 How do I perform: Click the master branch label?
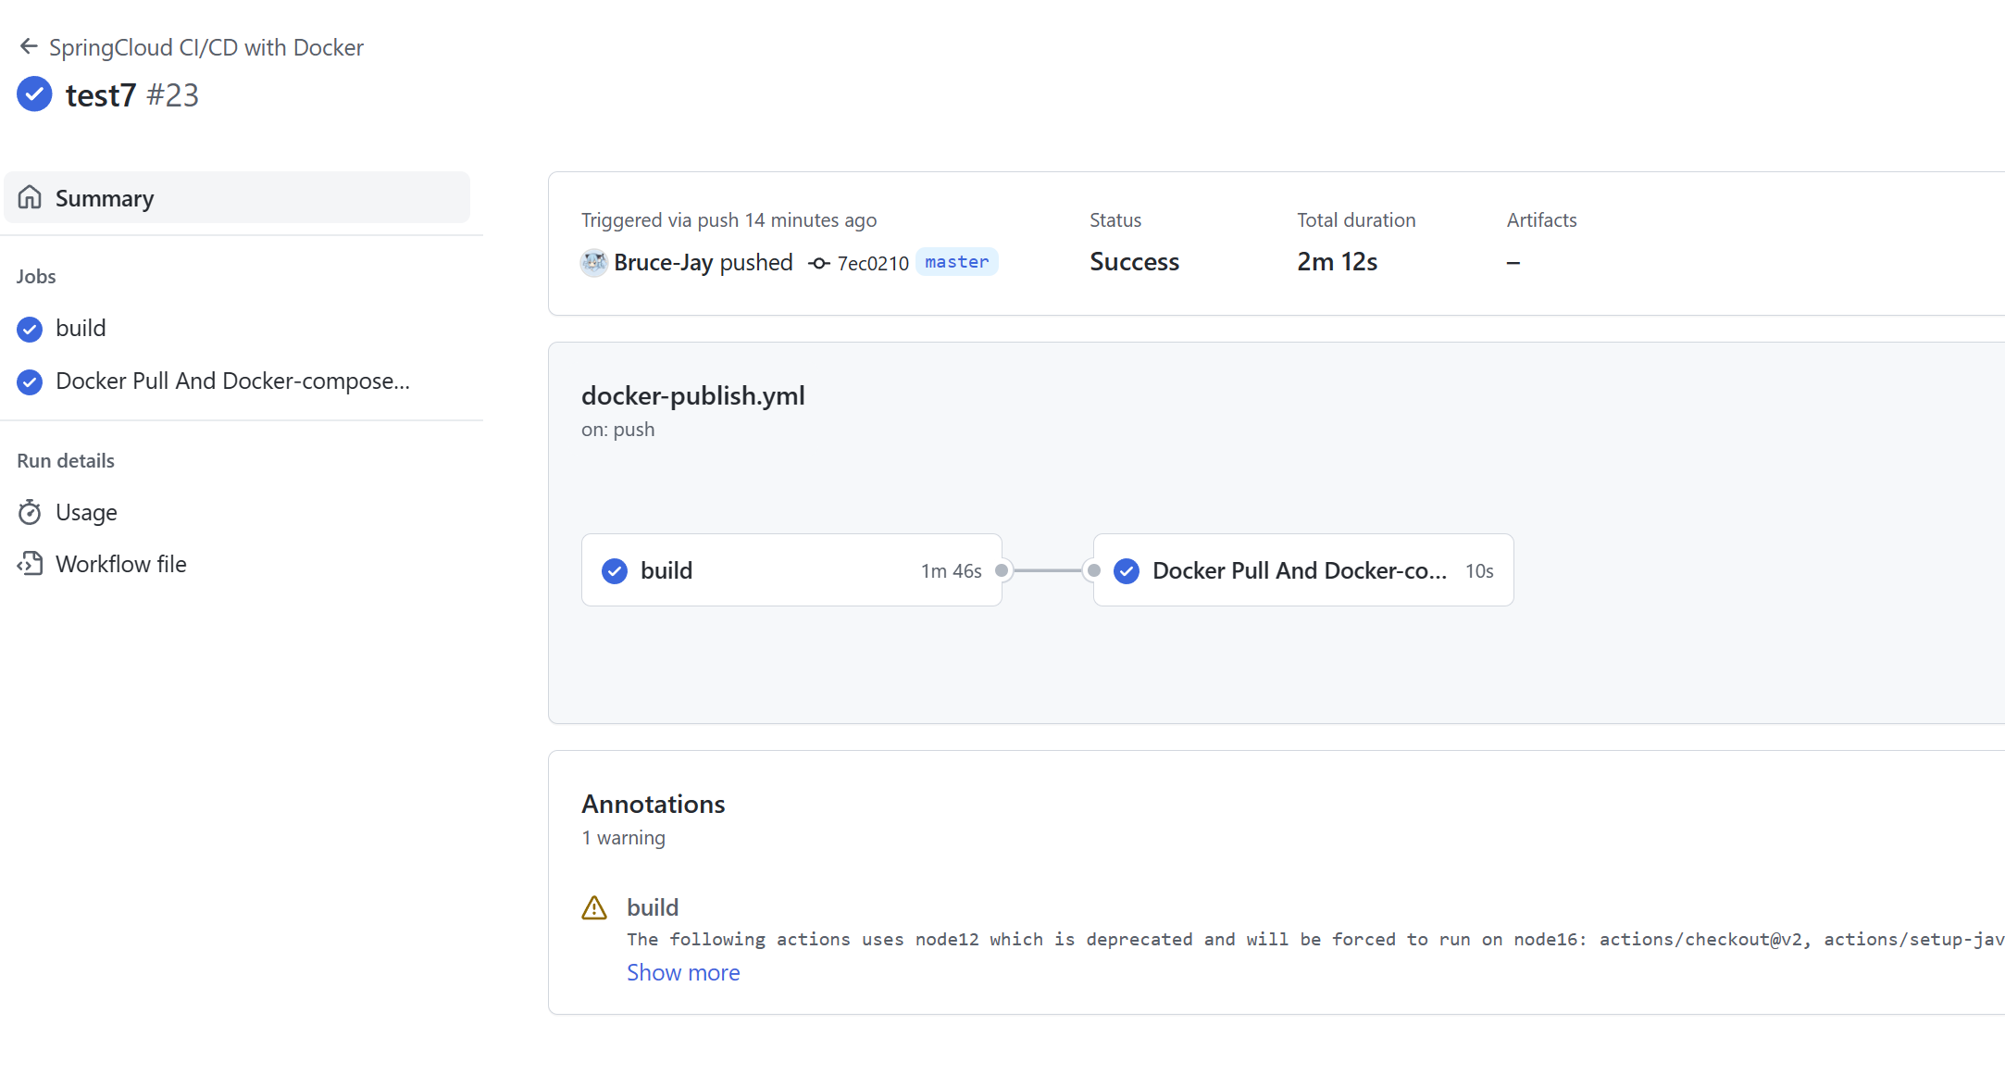[956, 262]
